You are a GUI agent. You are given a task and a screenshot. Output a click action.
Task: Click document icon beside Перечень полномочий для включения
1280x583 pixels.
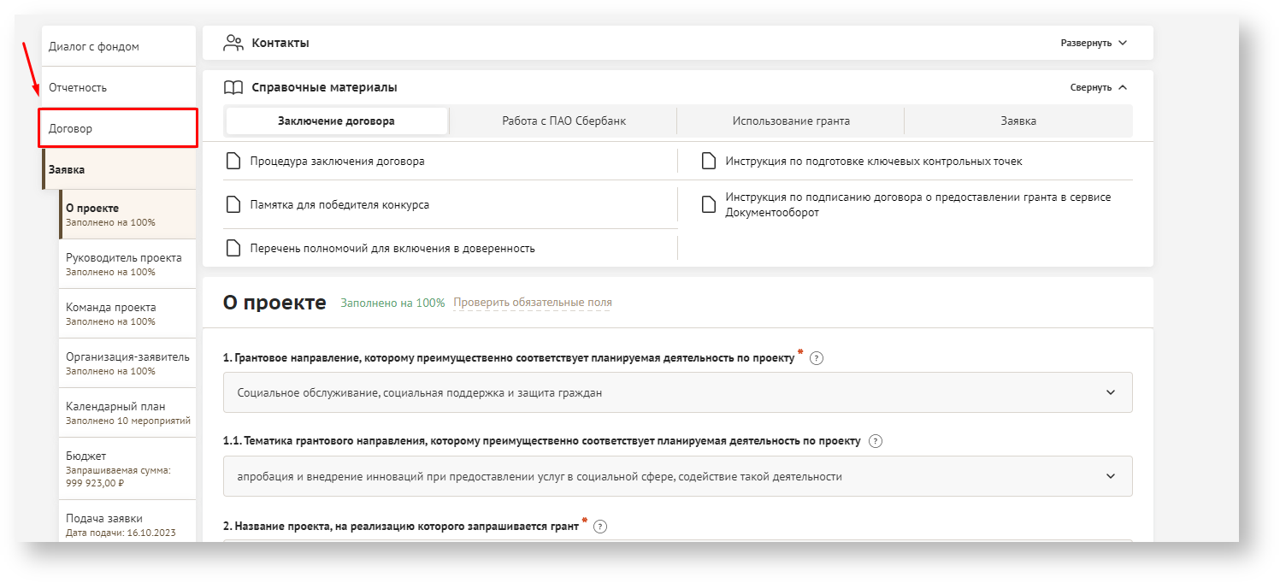click(x=233, y=248)
